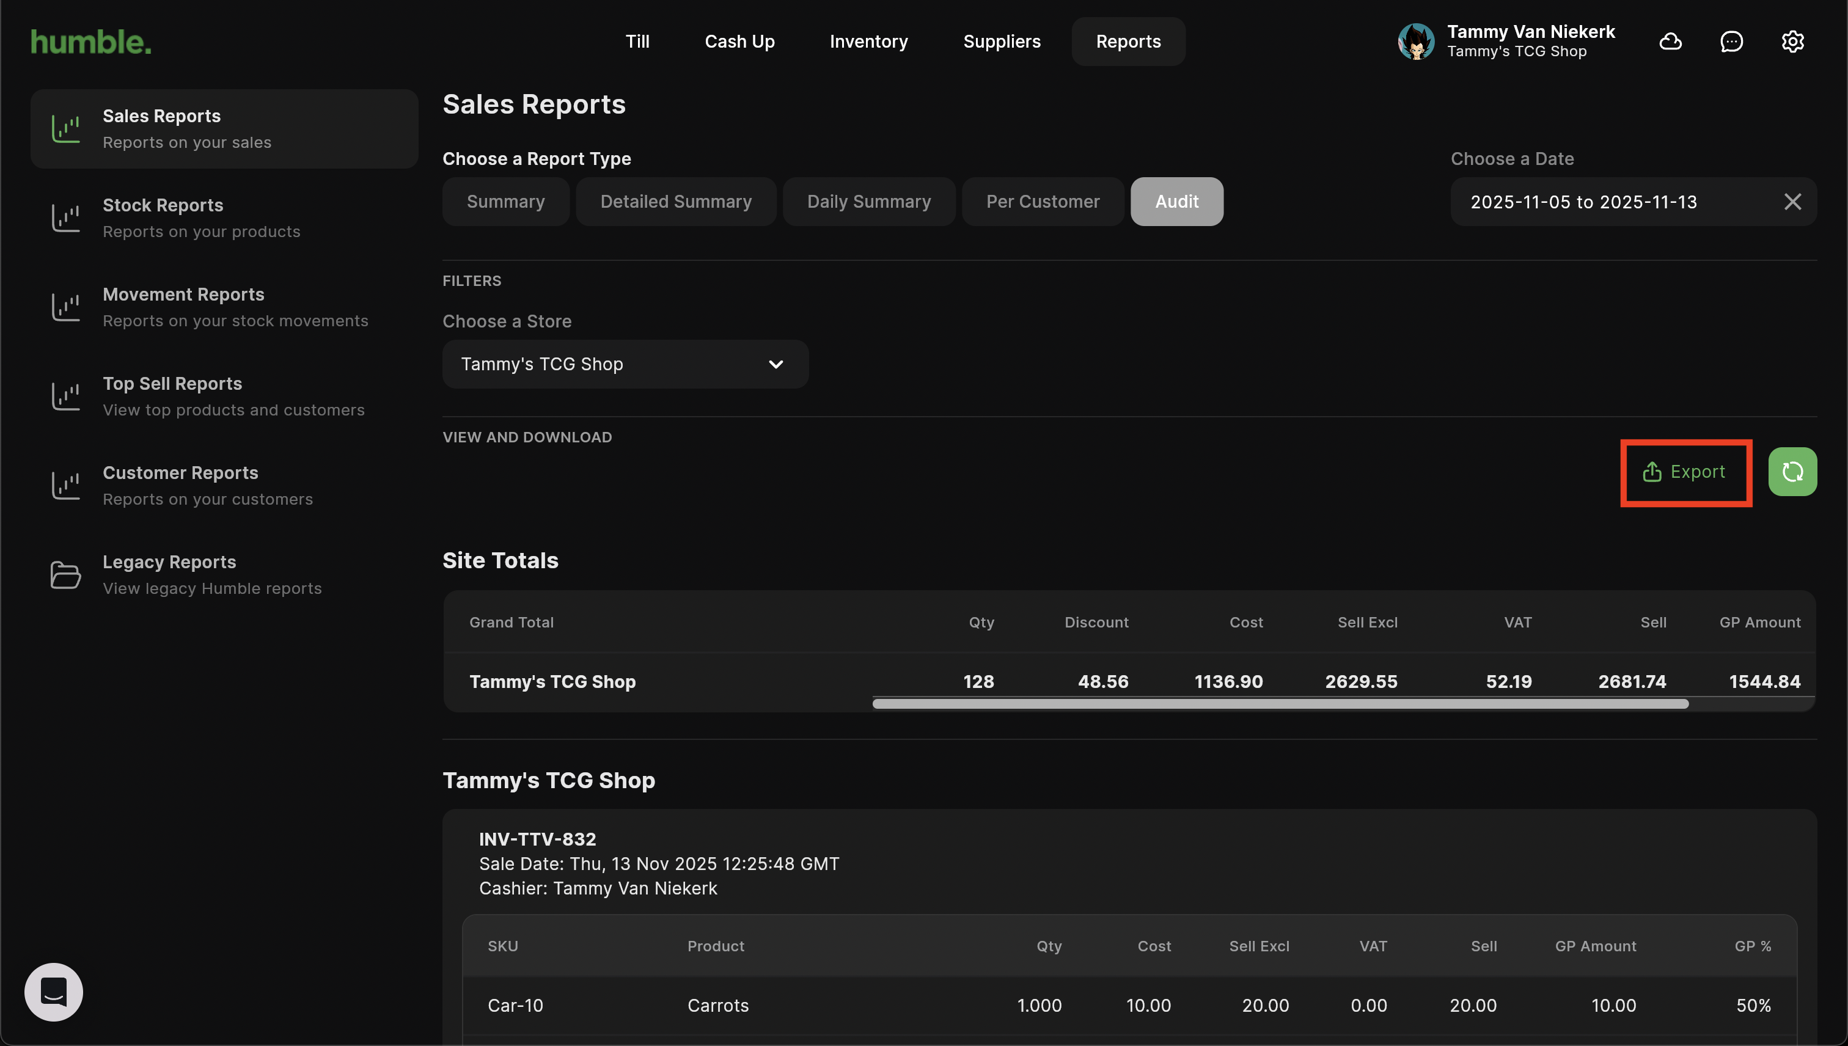The image size is (1848, 1046).
Task: Select the Per Customer report type
Action: point(1043,202)
